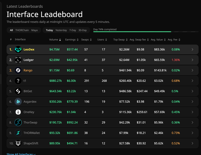Click the Rango interface name
This screenshot has width=201, height=155.
[28, 70]
